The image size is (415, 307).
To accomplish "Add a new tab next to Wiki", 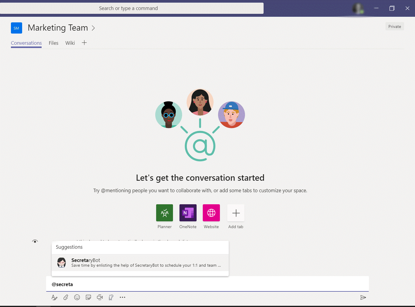I will (84, 43).
